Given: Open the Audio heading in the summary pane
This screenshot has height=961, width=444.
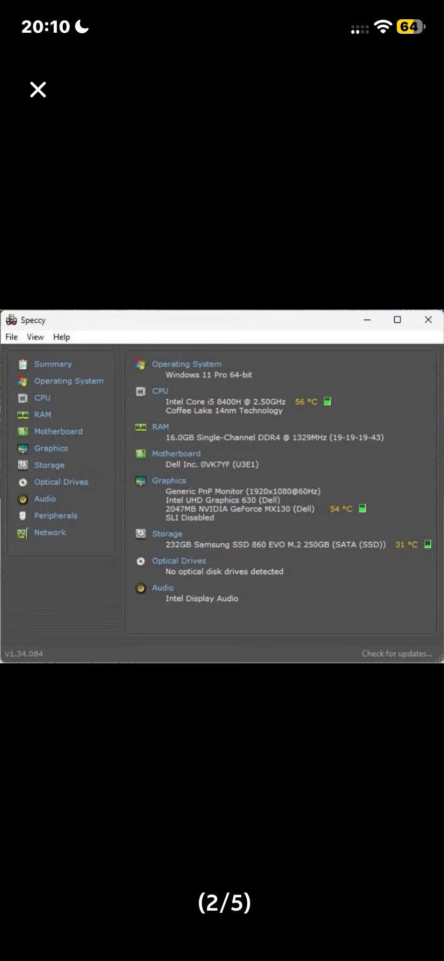Looking at the screenshot, I should pyautogui.click(x=163, y=588).
